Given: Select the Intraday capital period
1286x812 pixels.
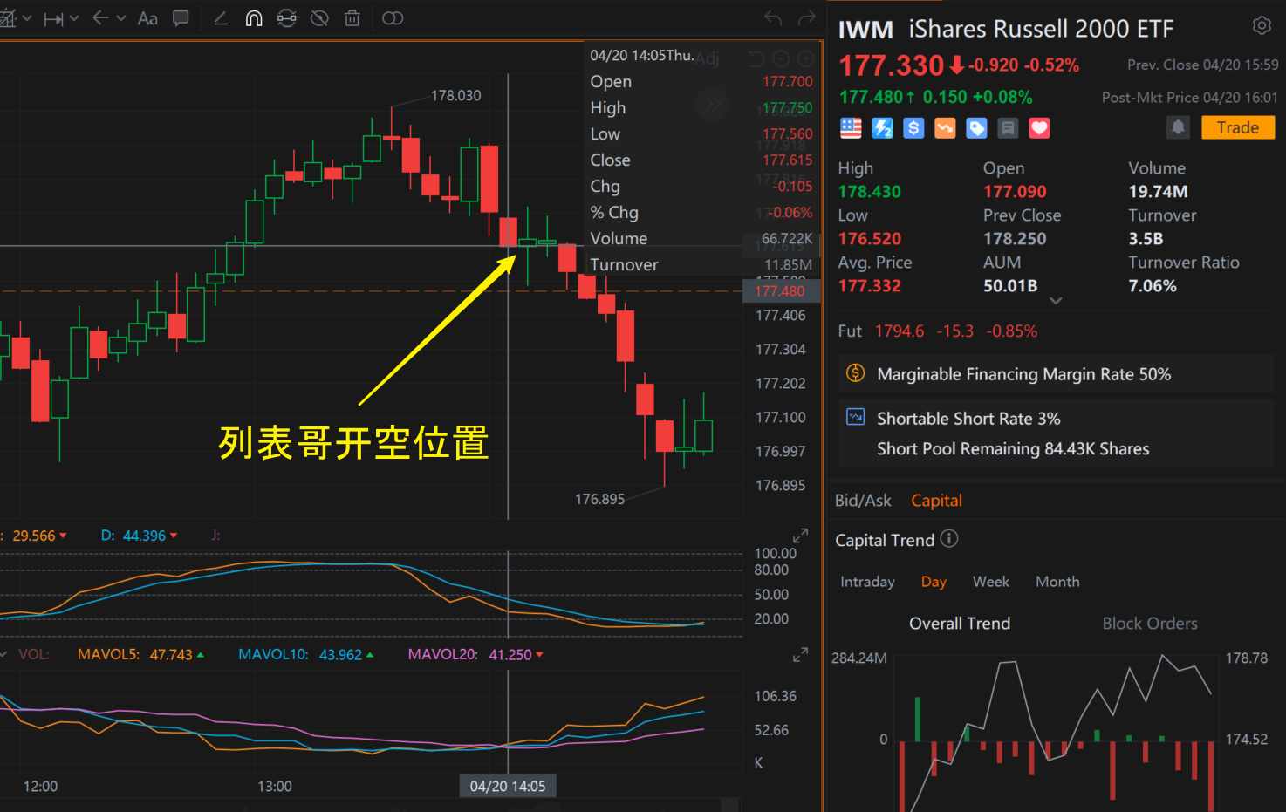Looking at the screenshot, I should click(867, 582).
